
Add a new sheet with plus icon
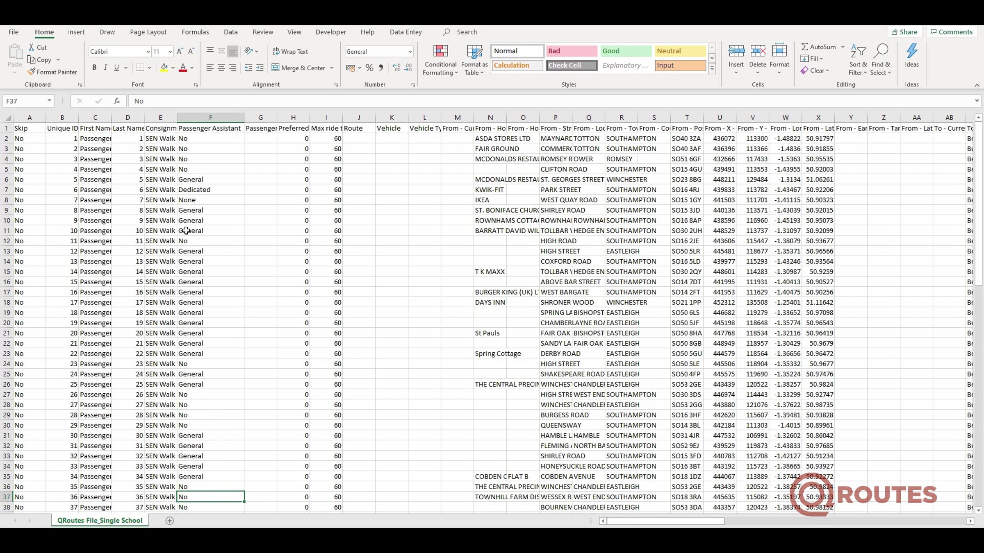click(169, 521)
